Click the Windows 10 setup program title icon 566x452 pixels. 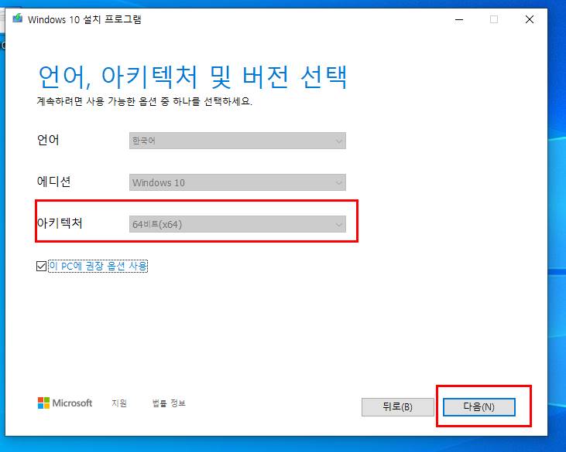pos(17,18)
